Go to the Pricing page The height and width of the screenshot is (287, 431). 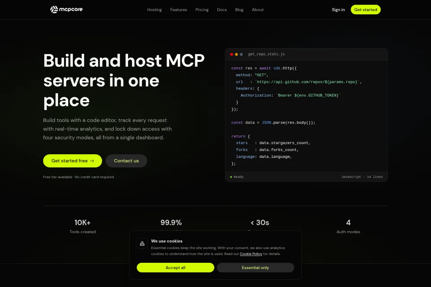pos(202,9)
